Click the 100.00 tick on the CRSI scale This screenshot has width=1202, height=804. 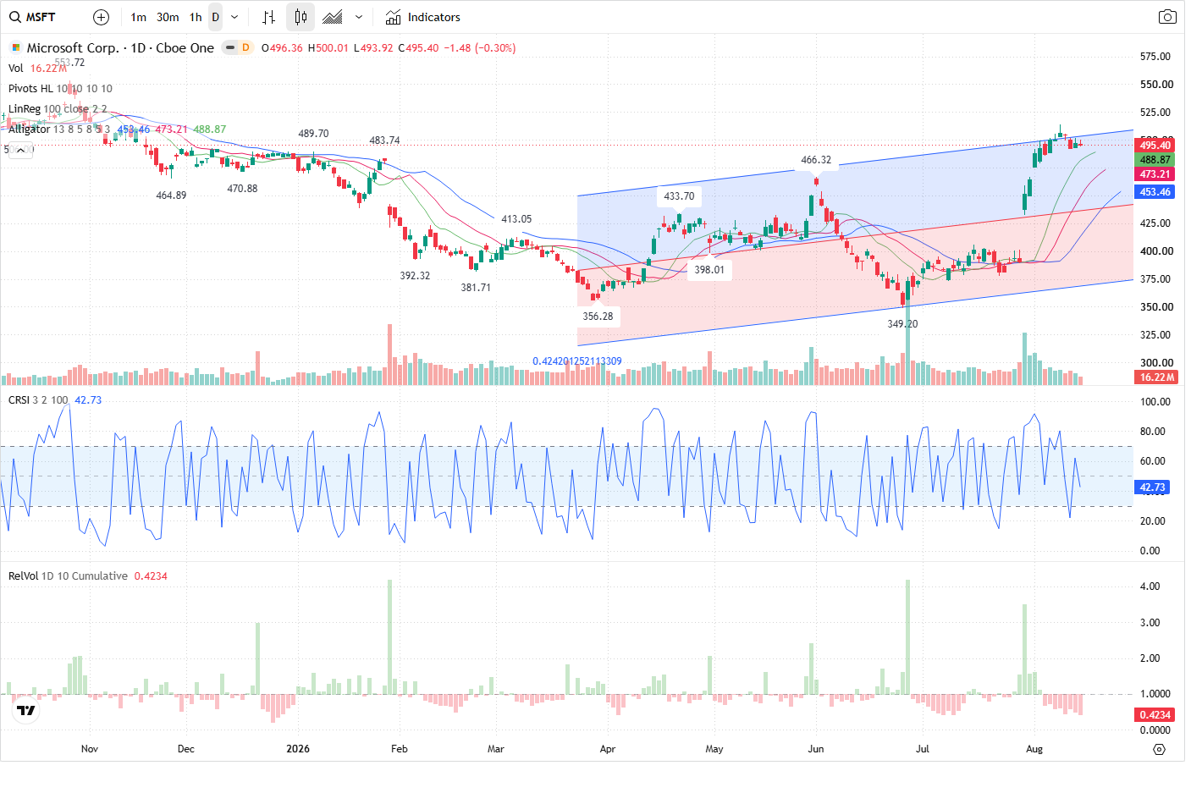coord(1156,402)
